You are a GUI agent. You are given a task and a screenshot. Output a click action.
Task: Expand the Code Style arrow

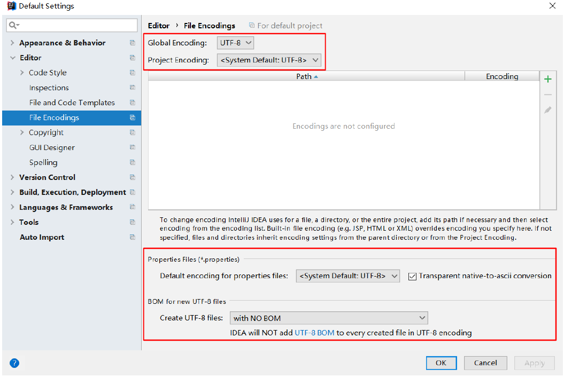point(22,73)
